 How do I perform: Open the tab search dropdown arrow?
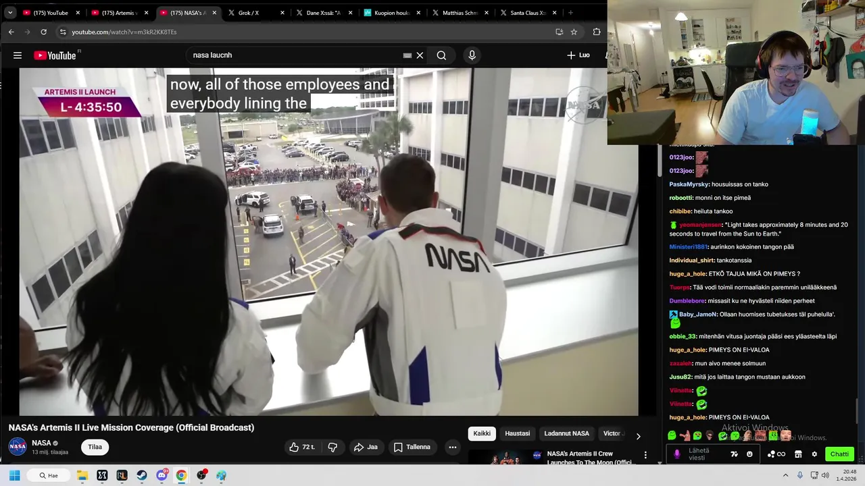point(10,13)
